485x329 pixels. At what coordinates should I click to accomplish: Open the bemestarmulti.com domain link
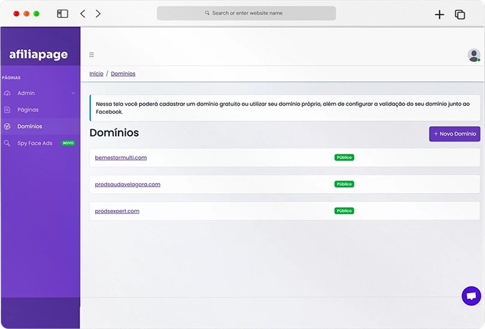pos(120,158)
